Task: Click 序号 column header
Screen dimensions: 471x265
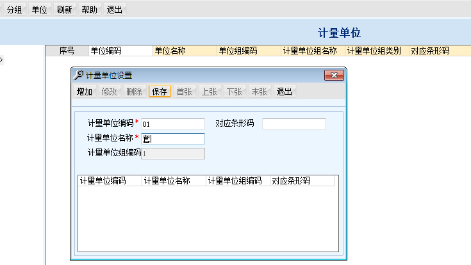Action: [67, 51]
